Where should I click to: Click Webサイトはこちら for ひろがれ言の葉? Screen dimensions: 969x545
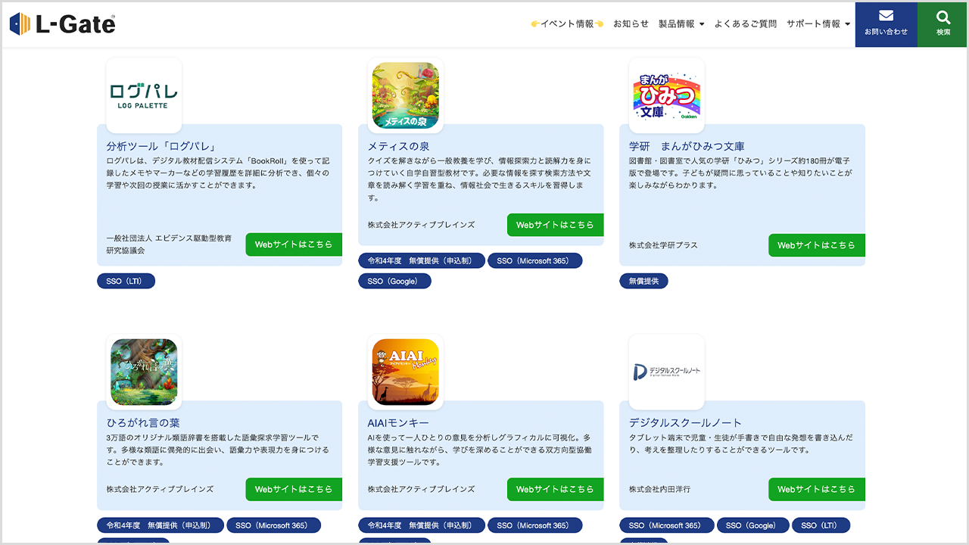tap(294, 489)
